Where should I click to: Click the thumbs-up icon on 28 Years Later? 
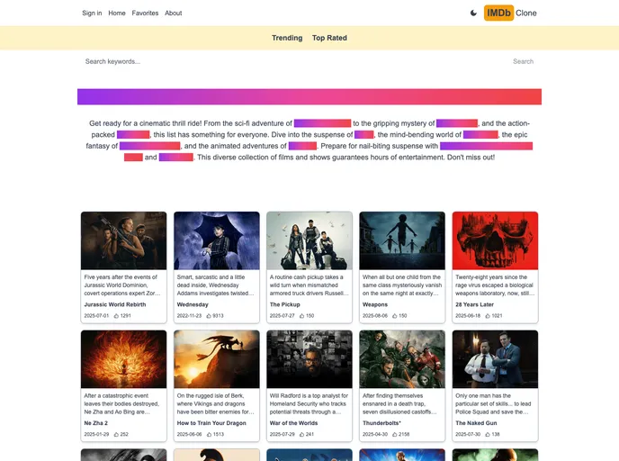[488, 316]
